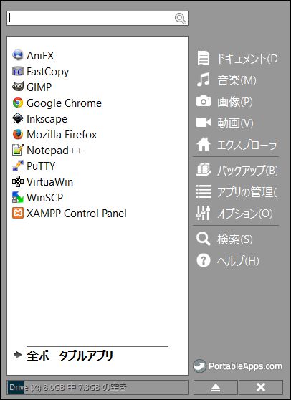Select GIMP text label
This screenshot has height=400, width=291.
tap(39, 87)
